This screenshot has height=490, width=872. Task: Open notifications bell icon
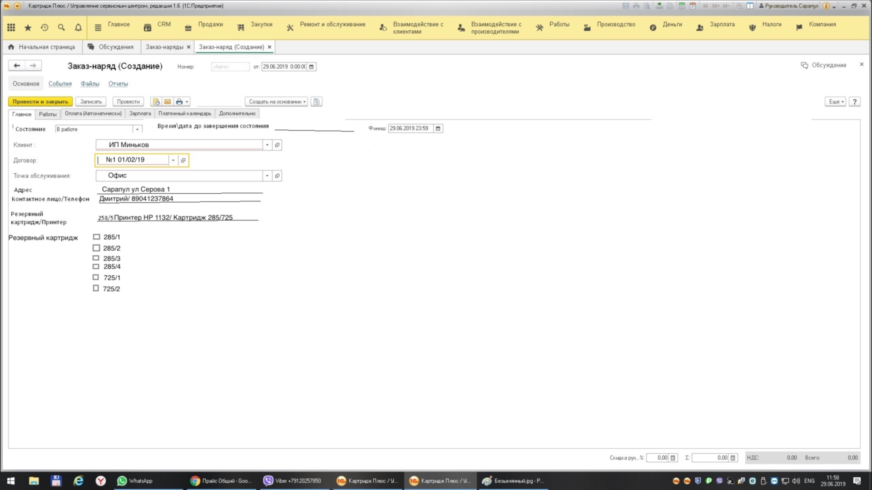[x=78, y=28]
